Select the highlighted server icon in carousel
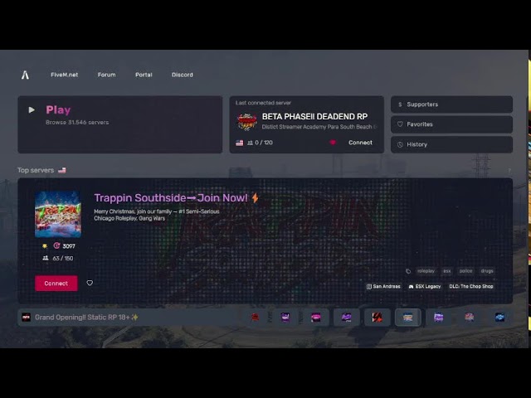The height and width of the screenshot is (398, 531). click(x=407, y=317)
